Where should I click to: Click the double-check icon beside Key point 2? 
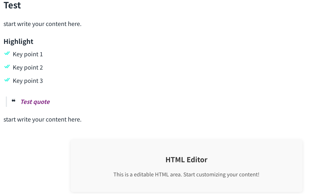pyautogui.click(x=7, y=67)
